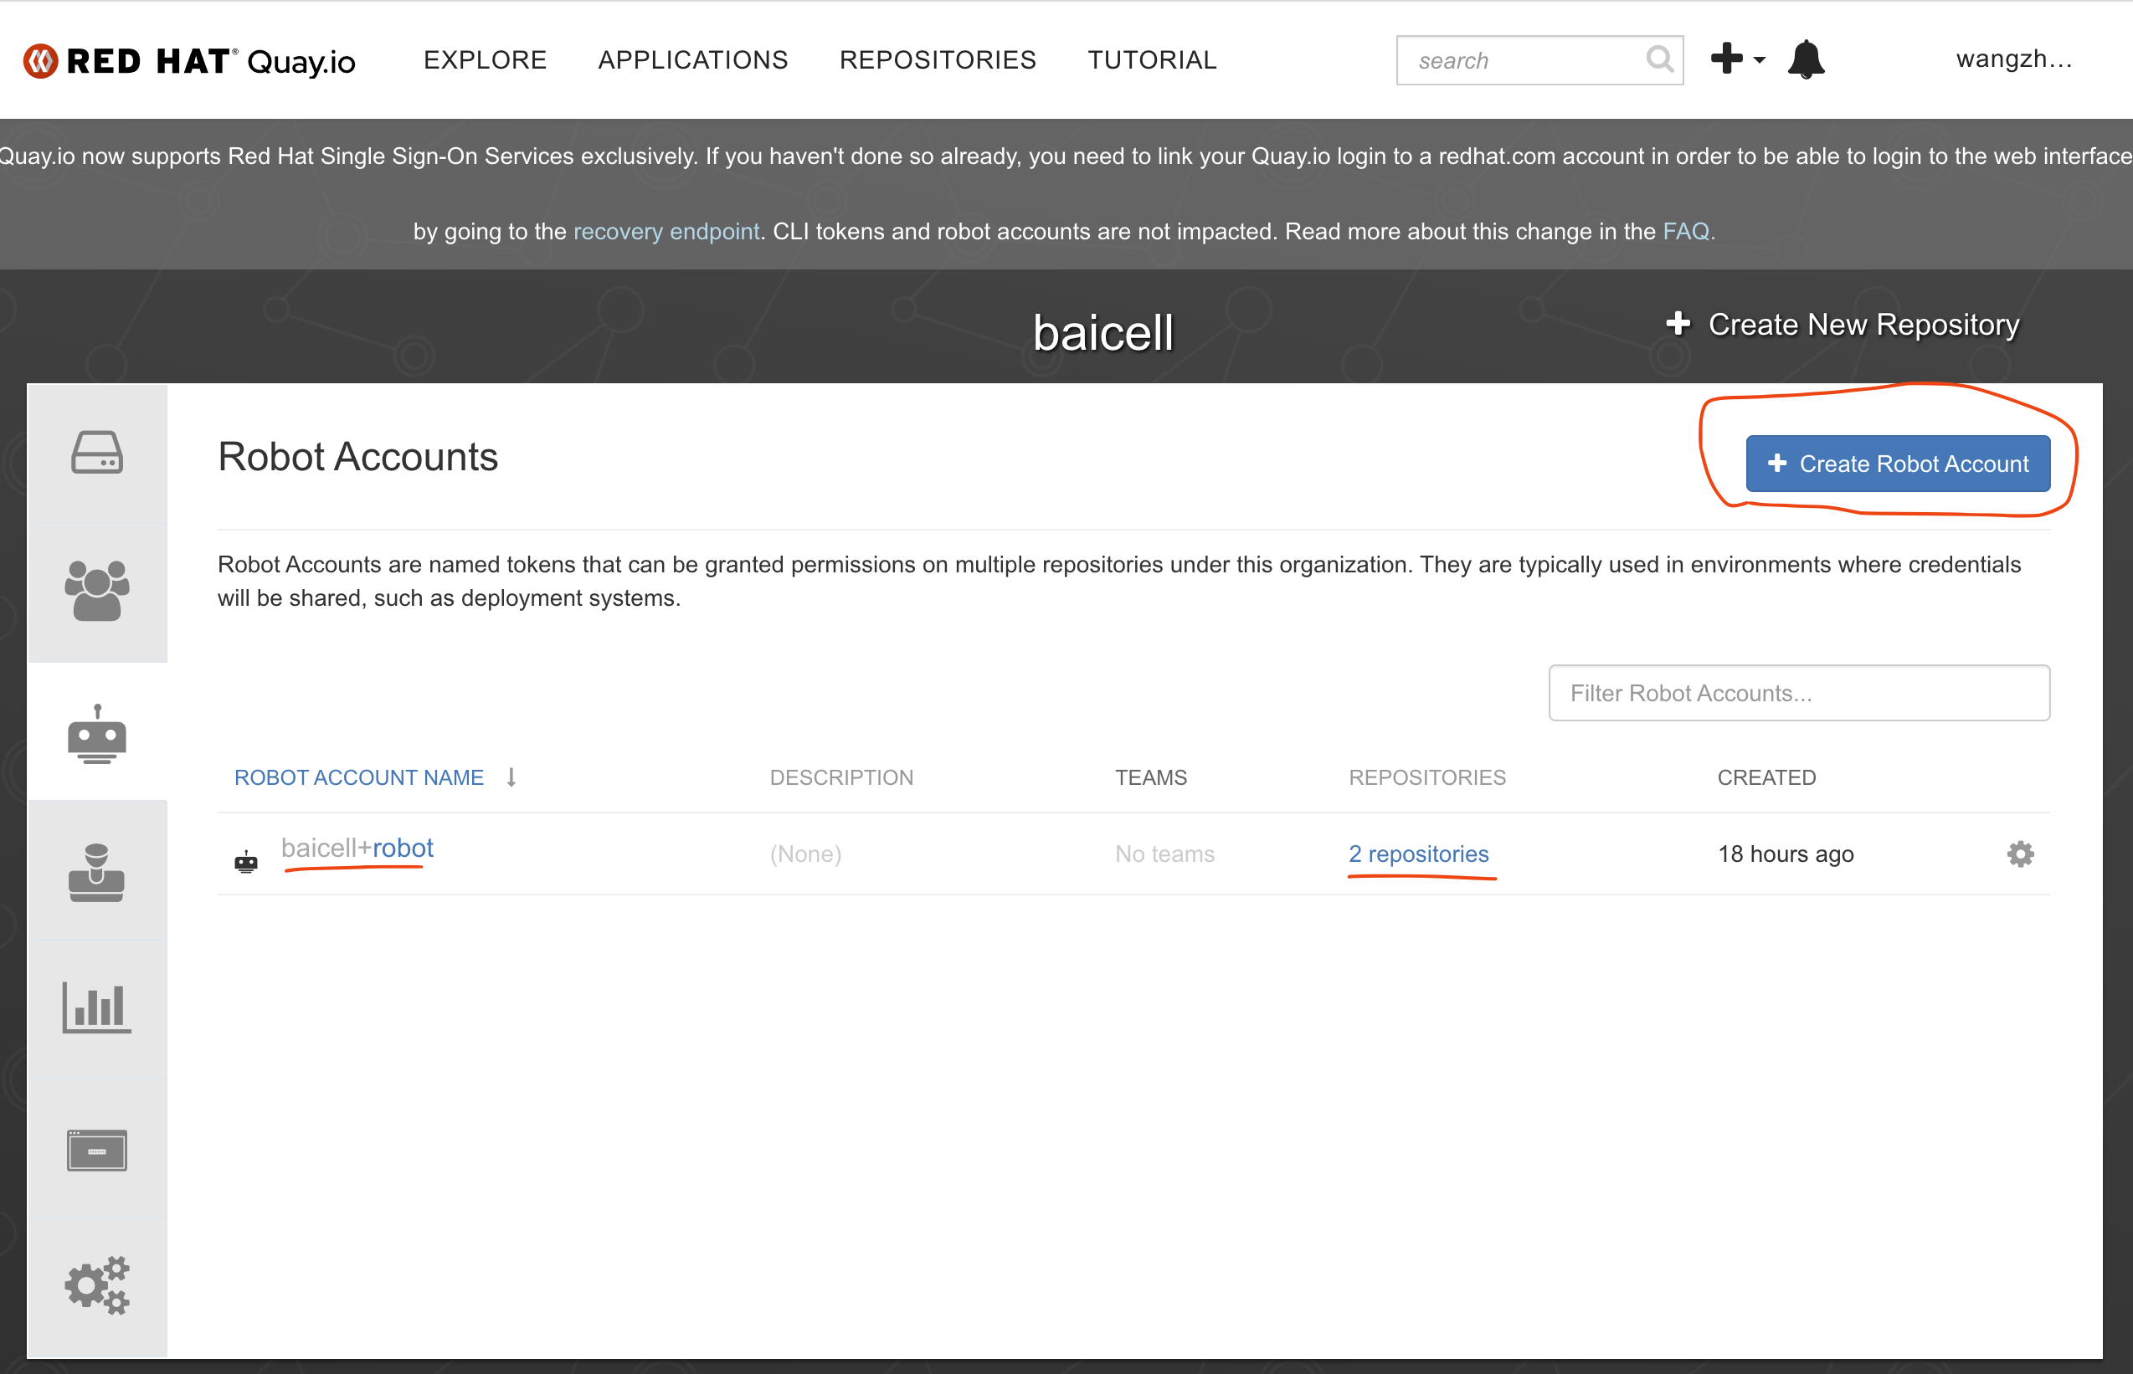Open Default Permissions sidebar stamp icon
This screenshot has height=1374, width=2133.
[x=96, y=873]
